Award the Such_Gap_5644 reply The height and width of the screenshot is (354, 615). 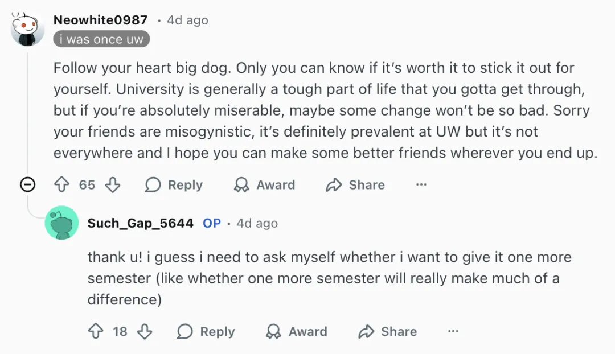pyautogui.click(x=297, y=332)
